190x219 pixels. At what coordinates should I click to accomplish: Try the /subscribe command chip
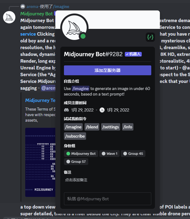(75, 136)
